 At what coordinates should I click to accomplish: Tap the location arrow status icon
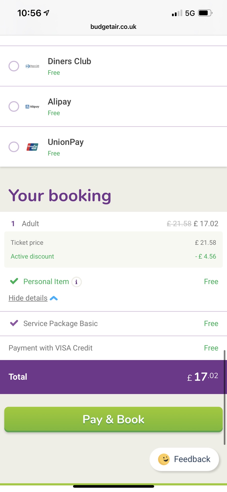coord(46,13)
